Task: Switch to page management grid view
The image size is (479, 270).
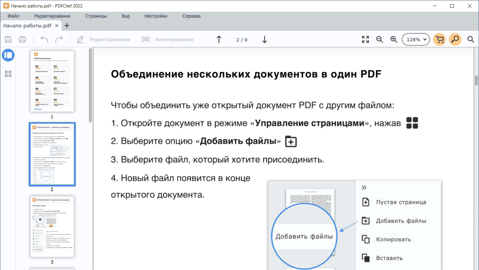Action: (x=8, y=74)
